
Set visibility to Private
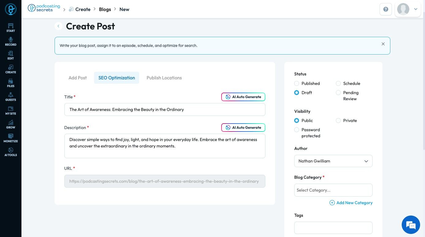coord(338,120)
